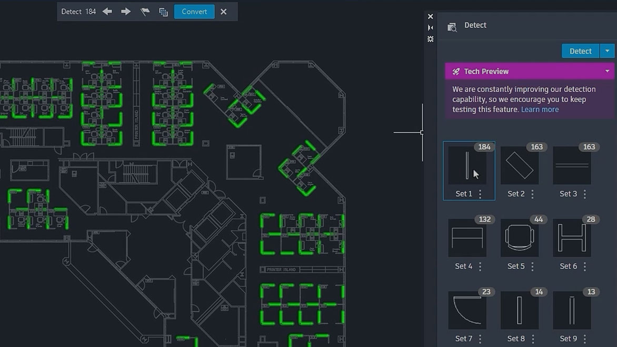Image resolution: width=617 pixels, height=347 pixels.
Task: Click the flag icon in Detect toolbar
Action: coord(145,12)
